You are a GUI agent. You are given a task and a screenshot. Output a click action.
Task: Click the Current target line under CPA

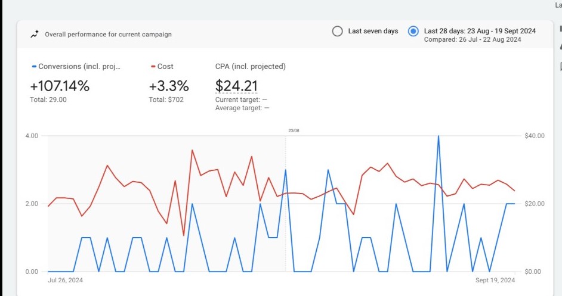tap(241, 100)
